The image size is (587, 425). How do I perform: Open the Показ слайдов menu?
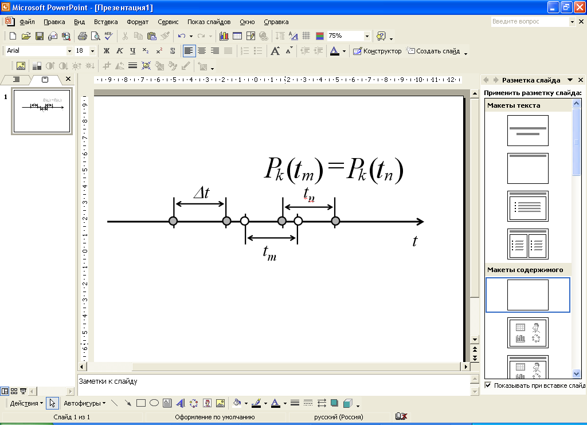click(209, 22)
